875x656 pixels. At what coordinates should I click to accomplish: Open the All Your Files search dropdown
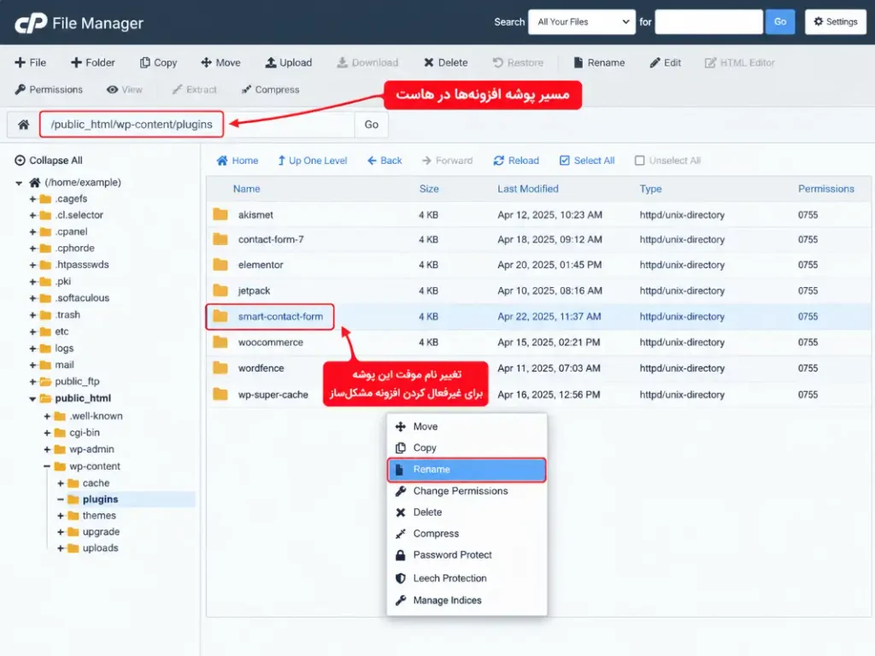point(581,21)
